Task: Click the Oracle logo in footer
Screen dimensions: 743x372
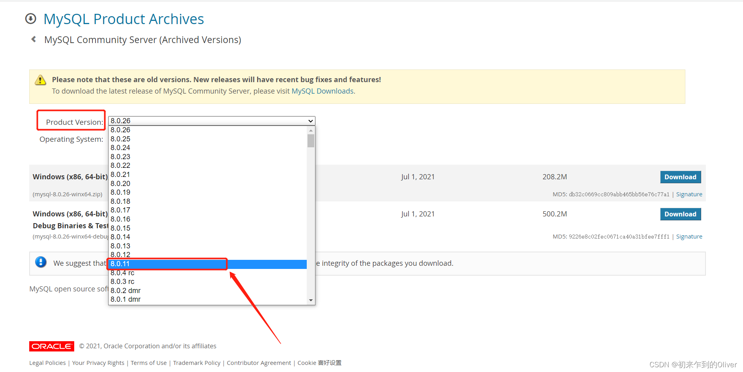Action: 52,346
